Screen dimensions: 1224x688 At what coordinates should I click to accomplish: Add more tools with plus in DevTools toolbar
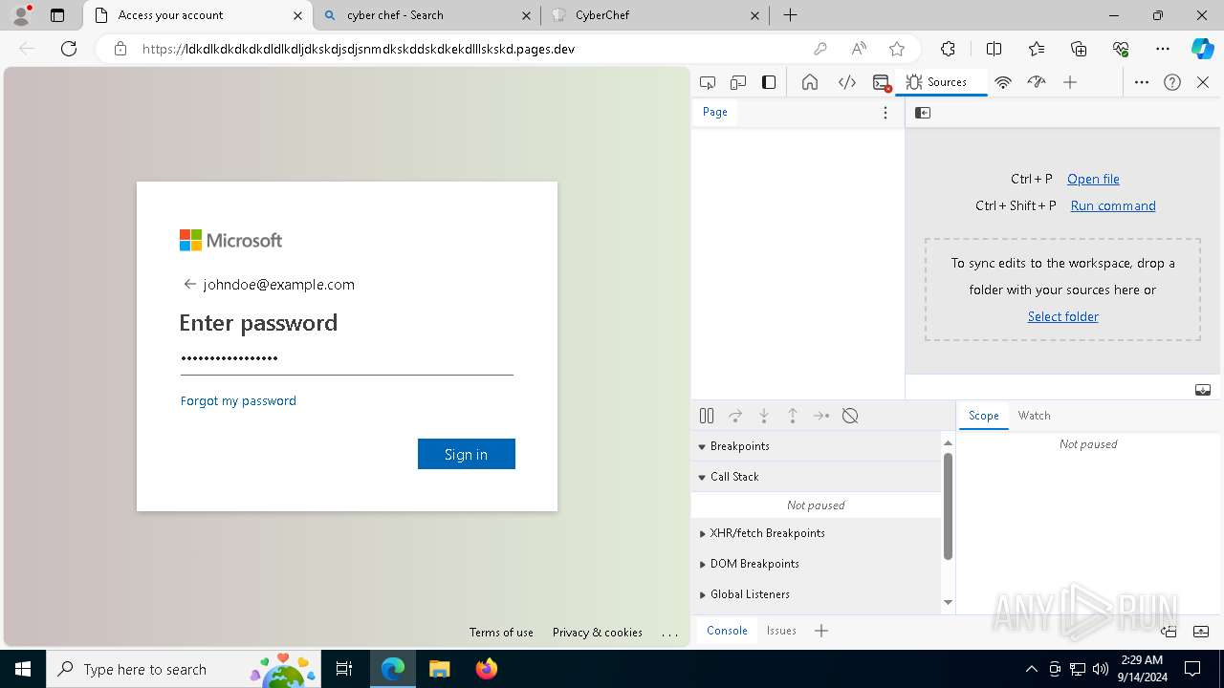coord(1070,82)
